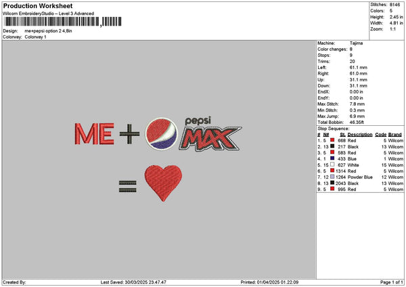406x287 pixels.
Task: Click the Stitches value '8146'
Action: point(395,5)
